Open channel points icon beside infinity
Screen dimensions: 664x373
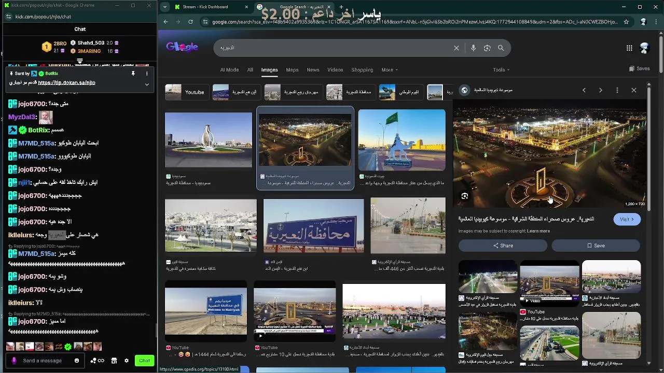pos(93,361)
